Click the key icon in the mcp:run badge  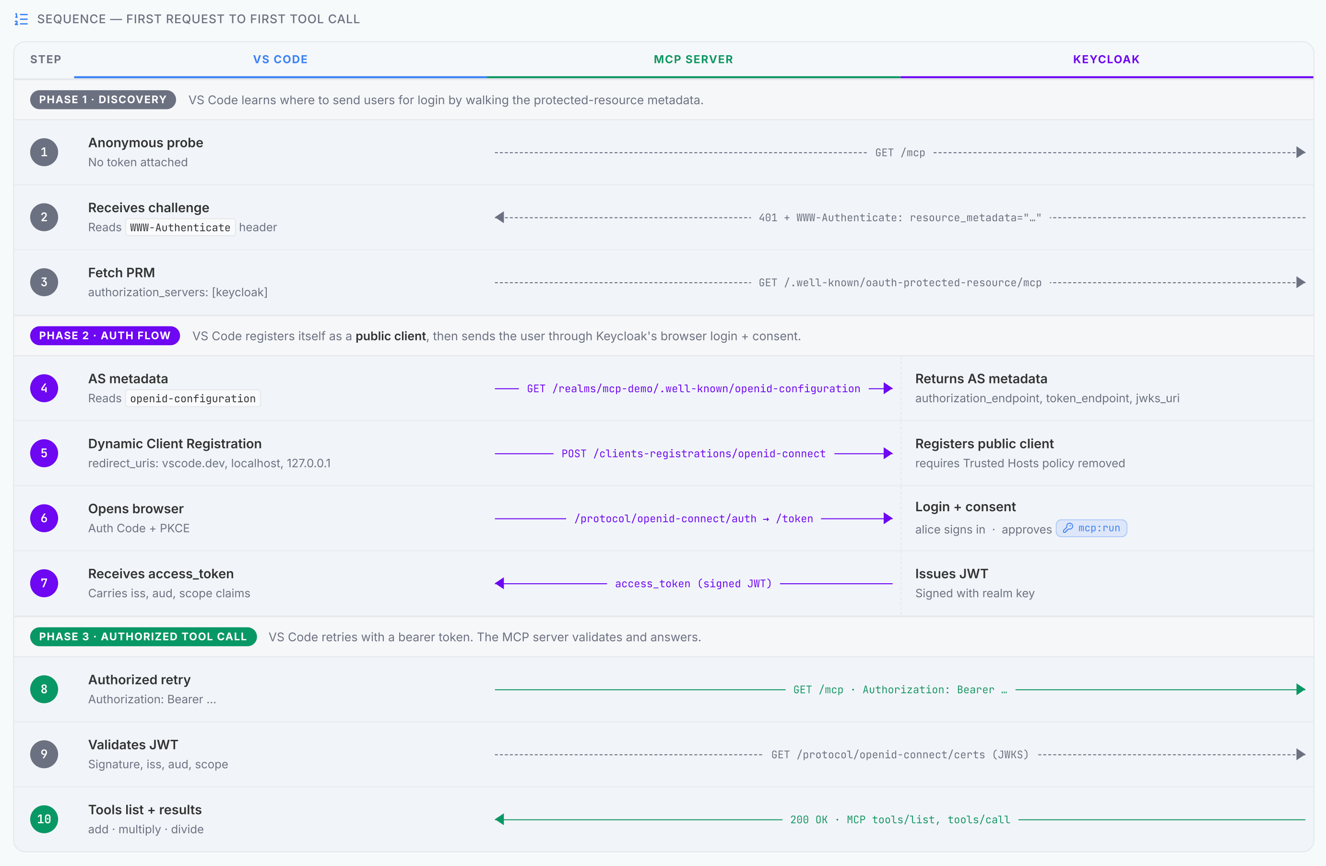click(x=1067, y=528)
